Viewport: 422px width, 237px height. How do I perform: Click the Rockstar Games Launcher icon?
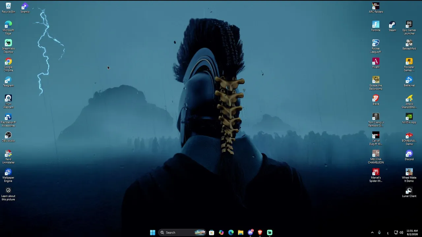coord(409,65)
